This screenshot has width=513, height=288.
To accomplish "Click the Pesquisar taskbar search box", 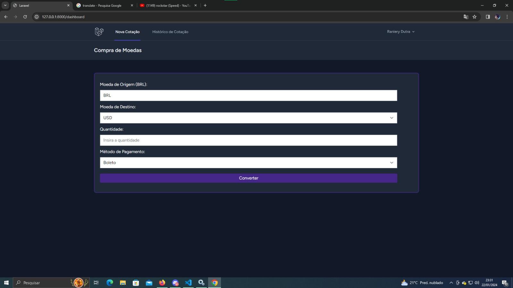I will [x=51, y=283].
